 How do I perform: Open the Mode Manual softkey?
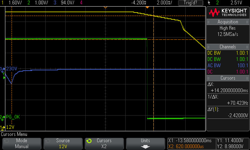[x=22, y=143]
